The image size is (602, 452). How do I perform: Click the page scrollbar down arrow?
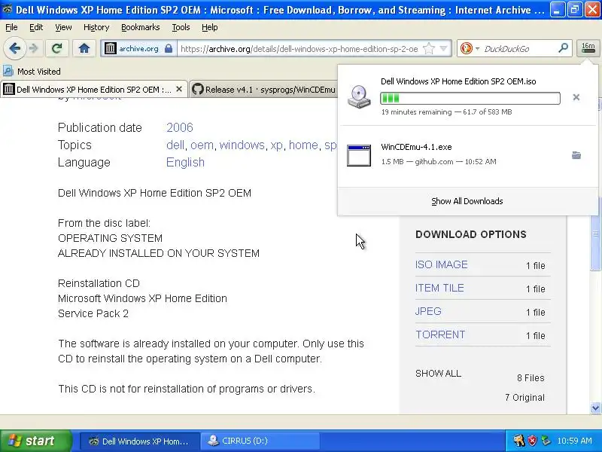point(595,408)
